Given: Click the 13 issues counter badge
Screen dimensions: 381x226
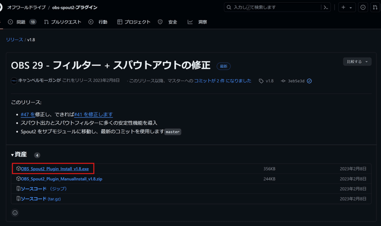Looking at the screenshot, I should coord(33,22).
